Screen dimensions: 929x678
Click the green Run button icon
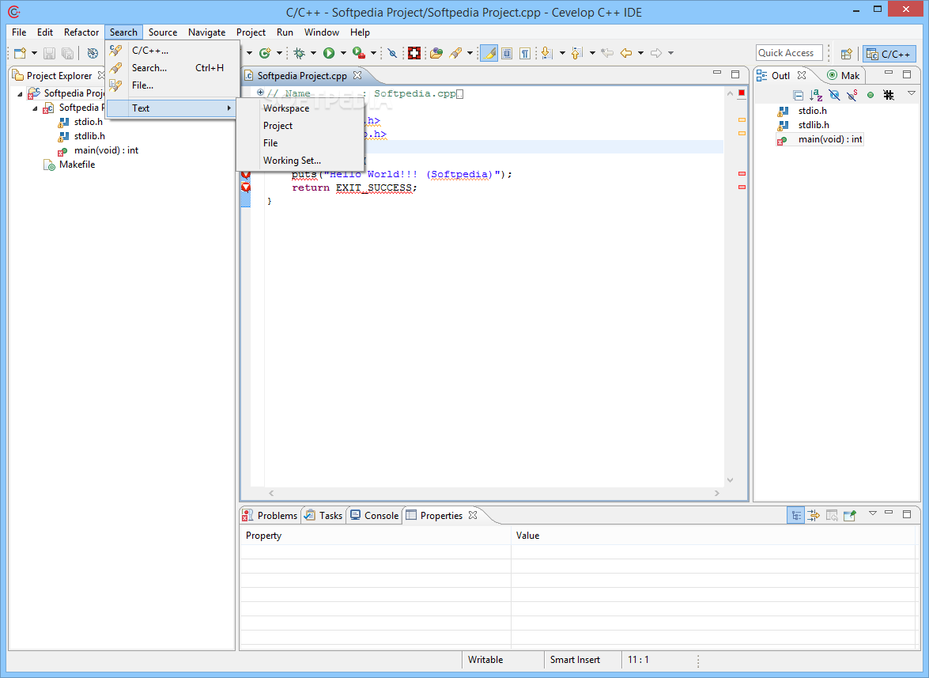coord(329,53)
